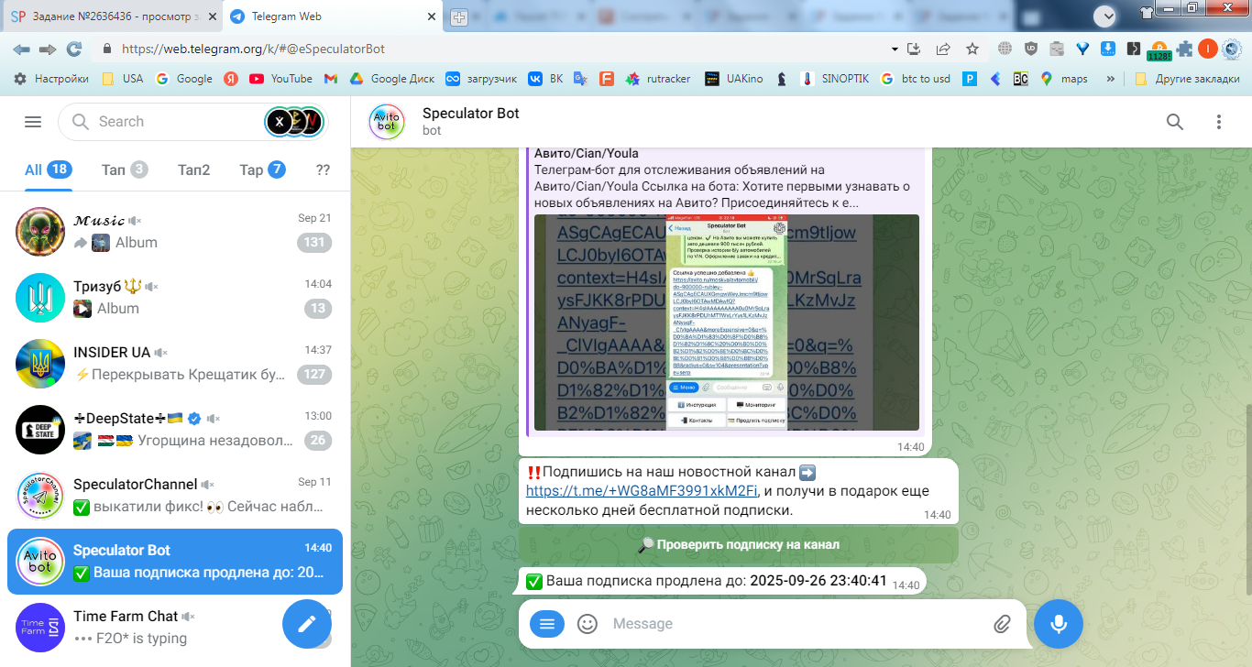
Task: Open the SINOPTIK weather bookmark
Action: [836, 79]
